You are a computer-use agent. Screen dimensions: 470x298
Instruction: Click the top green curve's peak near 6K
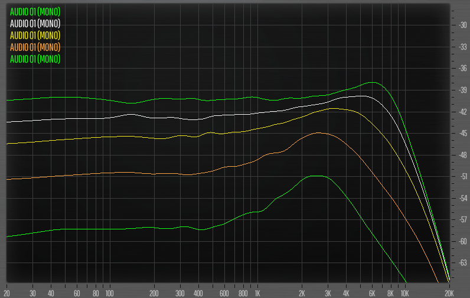[372, 82]
